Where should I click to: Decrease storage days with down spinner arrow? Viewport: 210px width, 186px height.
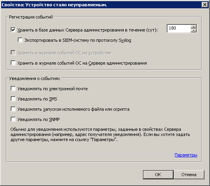pyautogui.click(x=193, y=30)
